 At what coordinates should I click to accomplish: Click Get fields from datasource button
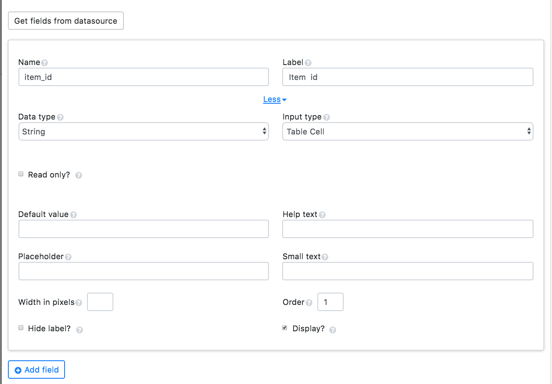click(x=66, y=21)
